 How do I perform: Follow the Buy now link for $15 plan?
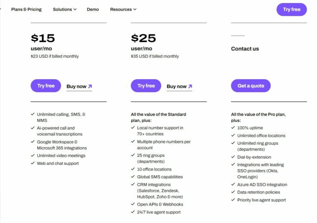[x=76, y=87]
